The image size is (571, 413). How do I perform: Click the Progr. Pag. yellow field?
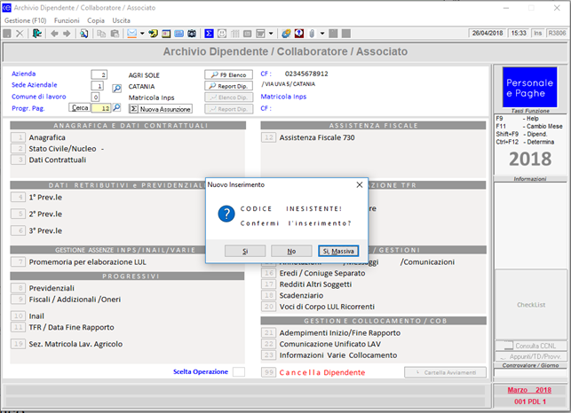[101, 108]
